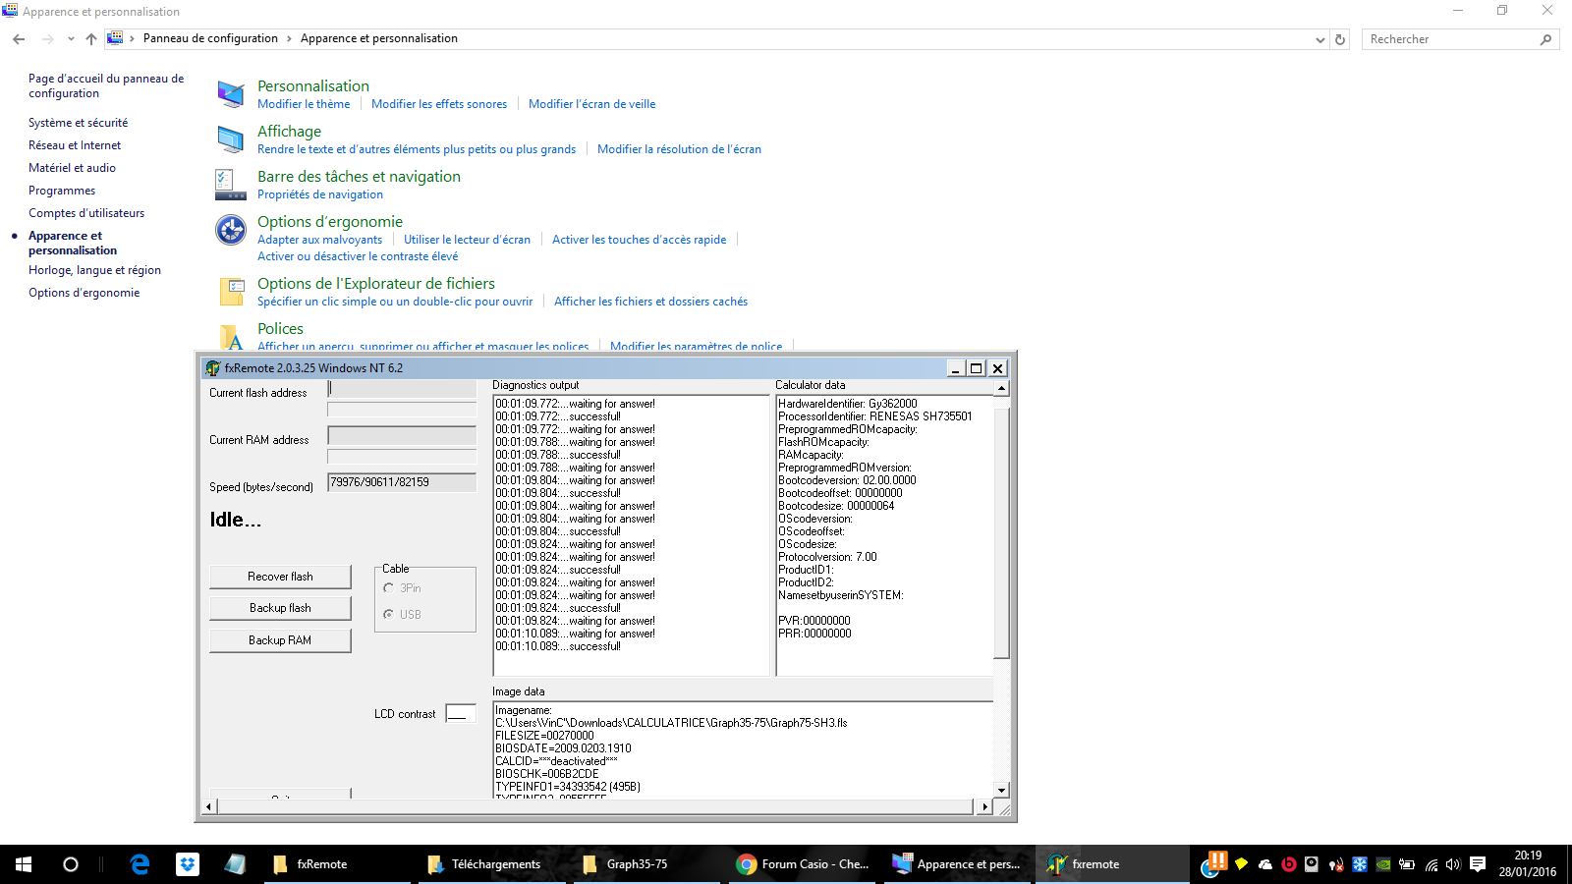Image resolution: width=1572 pixels, height=884 pixels.
Task: Open Activer ou désactiver le contraste élevé
Action: (x=358, y=256)
